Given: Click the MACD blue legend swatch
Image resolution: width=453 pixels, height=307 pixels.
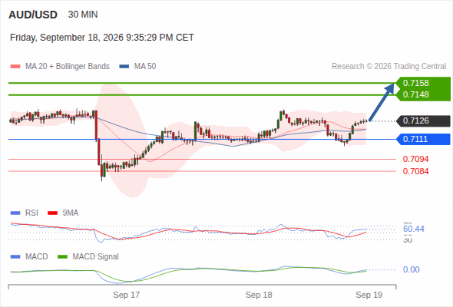Looking at the screenshot, I should coord(15,257).
